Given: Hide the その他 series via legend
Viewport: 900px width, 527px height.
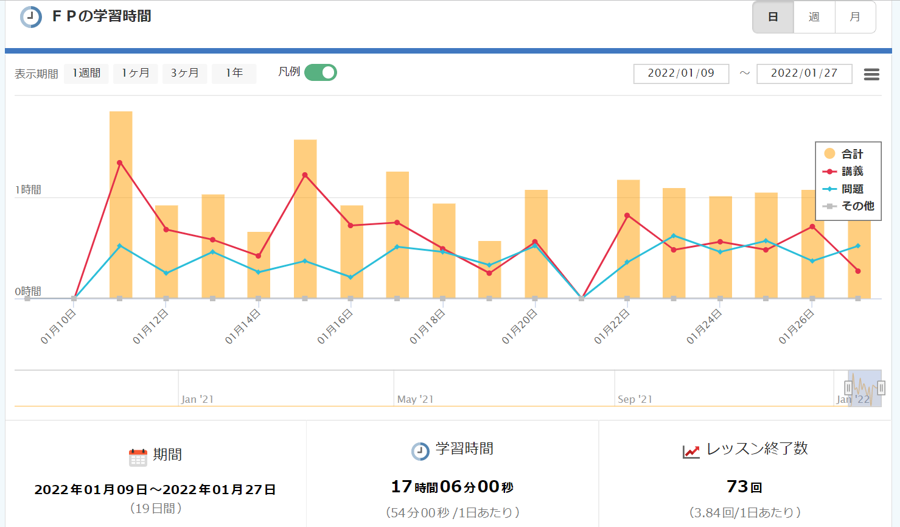Looking at the screenshot, I should (856, 206).
